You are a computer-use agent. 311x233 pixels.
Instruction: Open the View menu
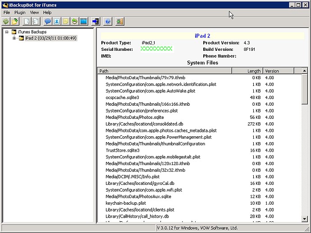34,13
